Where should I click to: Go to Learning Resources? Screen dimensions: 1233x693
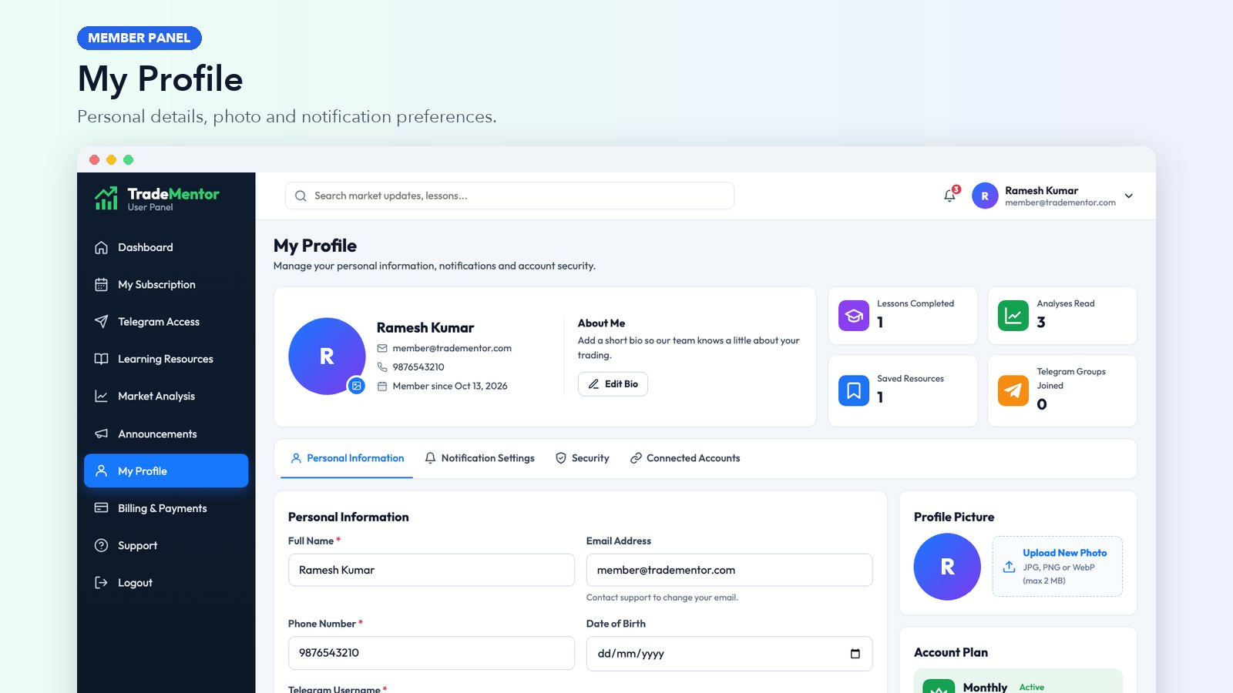(x=166, y=359)
